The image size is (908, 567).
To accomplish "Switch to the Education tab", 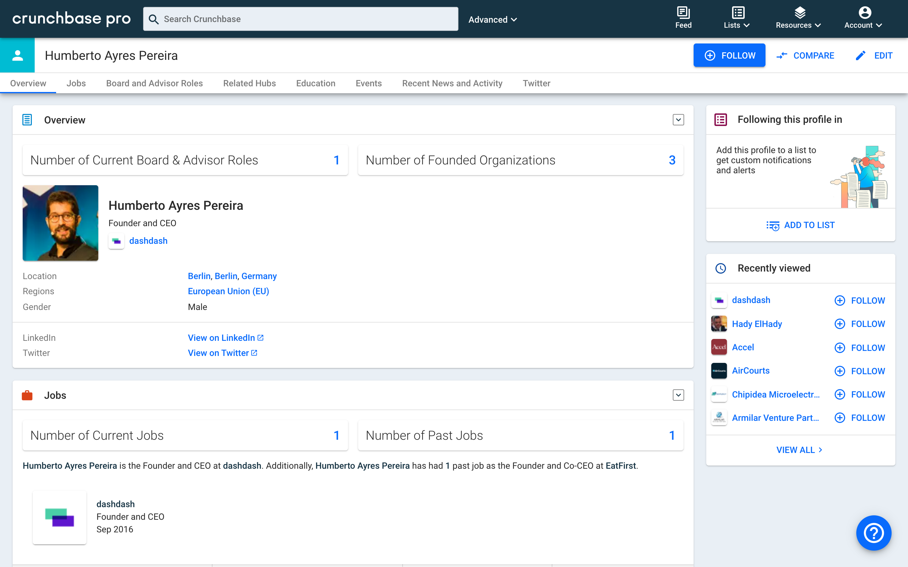I will pyautogui.click(x=315, y=83).
